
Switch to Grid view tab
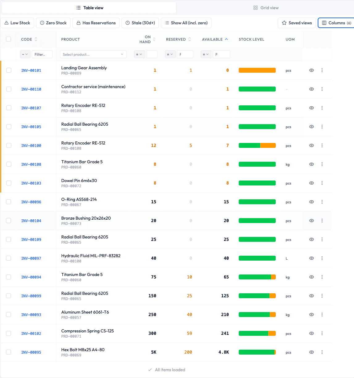click(266, 8)
